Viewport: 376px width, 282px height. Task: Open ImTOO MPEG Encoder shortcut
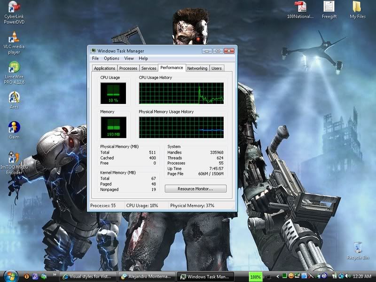(x=14, y=157)
